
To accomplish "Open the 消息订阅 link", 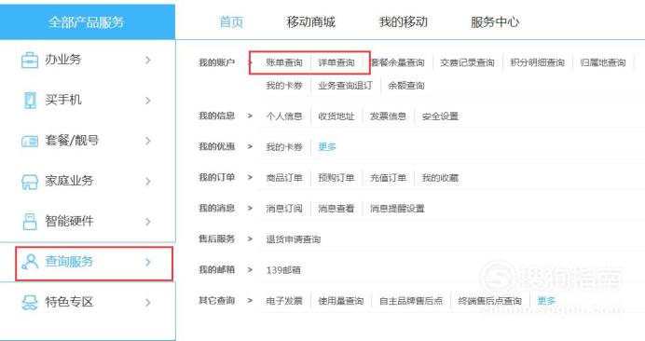I will (x=284, y=209).
